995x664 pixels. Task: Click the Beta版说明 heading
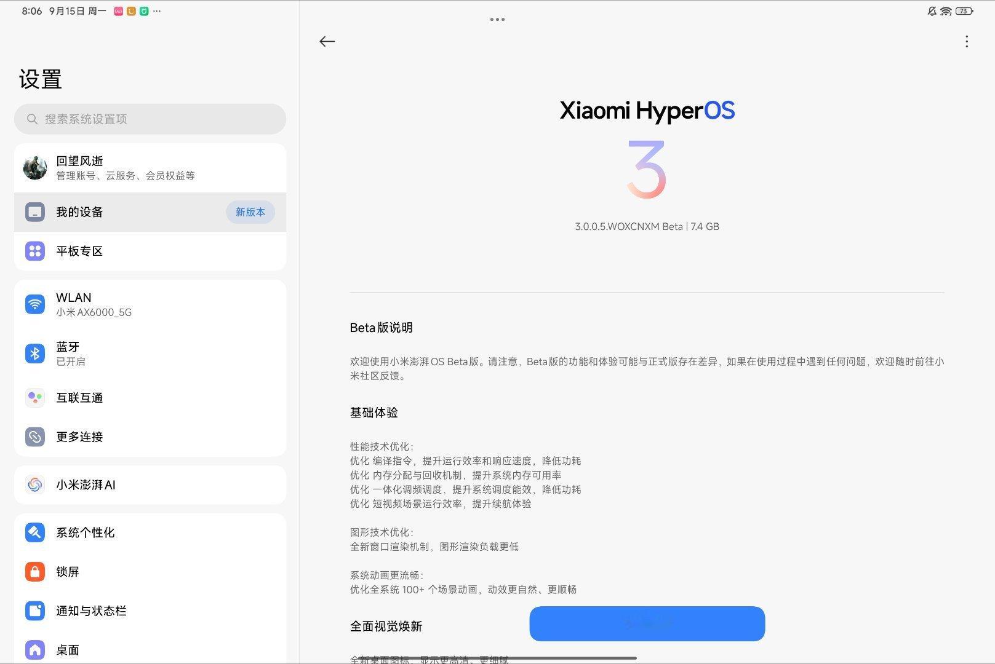[381, 328]
